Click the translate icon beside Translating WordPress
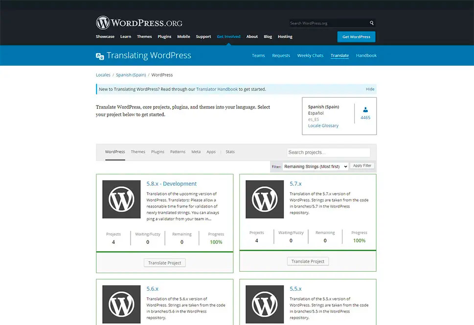Image resolution: width=474 pixels, height=325 pixels. (x=100, y=56)
